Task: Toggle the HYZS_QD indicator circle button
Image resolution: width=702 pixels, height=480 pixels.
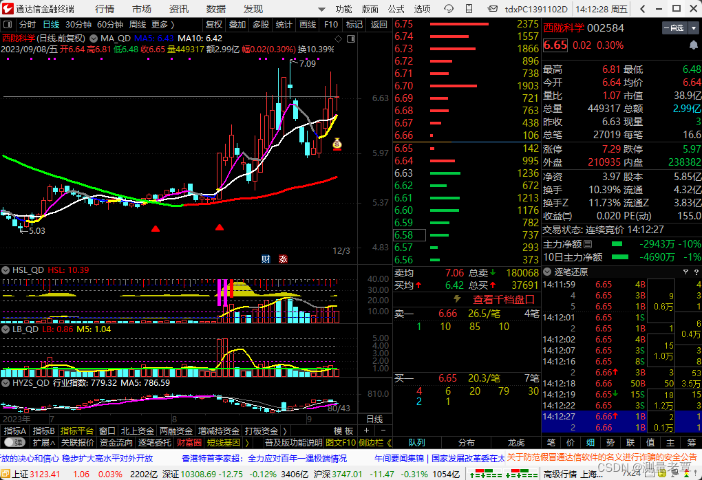Action: click(6, 383)
